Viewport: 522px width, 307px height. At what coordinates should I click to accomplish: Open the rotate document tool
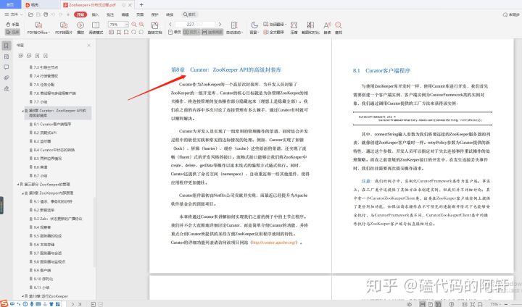pos(154,28)
